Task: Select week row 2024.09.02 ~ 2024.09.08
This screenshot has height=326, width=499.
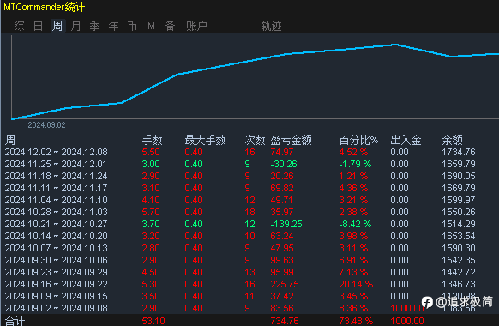Action: click(240, 308)
